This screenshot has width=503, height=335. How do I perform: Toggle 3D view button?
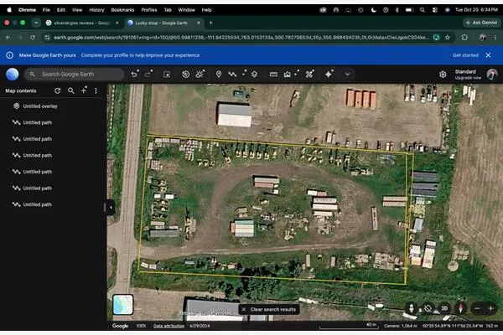pos(444,308)
